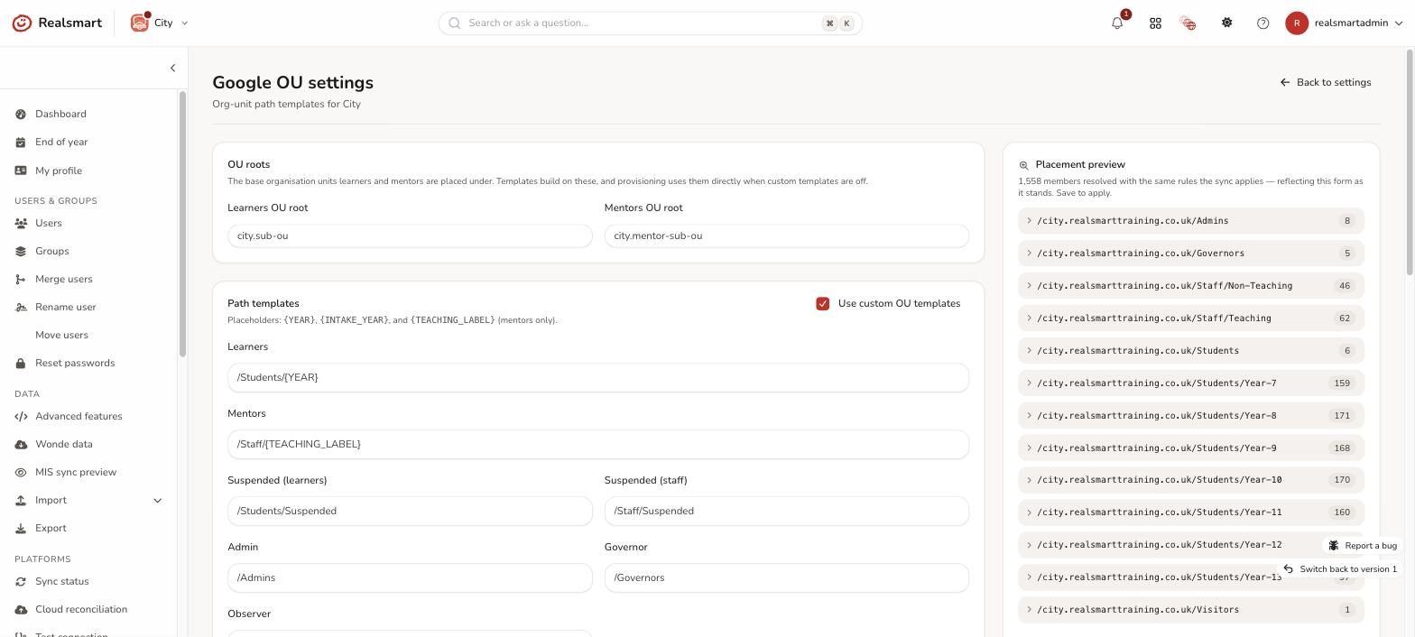The width and height of the screenshot is (1415, 637).
Task: Click the City school logo icon
Action: 139,23
